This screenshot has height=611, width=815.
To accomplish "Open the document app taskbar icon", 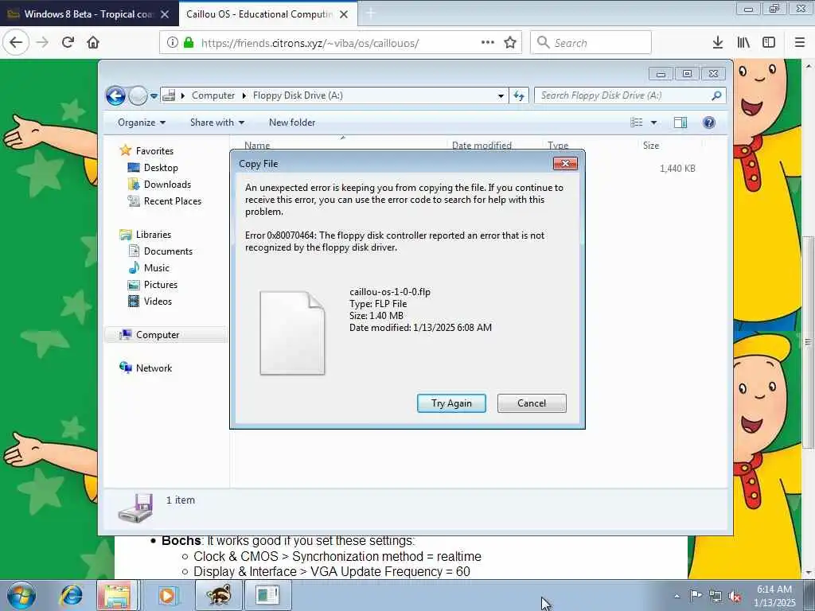I will pyautogui.click(x=267, y=595).
